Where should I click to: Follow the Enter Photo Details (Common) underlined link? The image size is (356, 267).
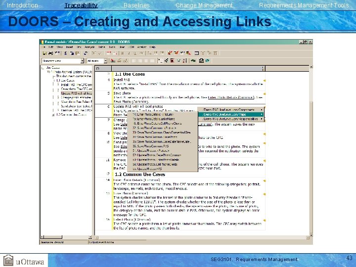point(231,97)
